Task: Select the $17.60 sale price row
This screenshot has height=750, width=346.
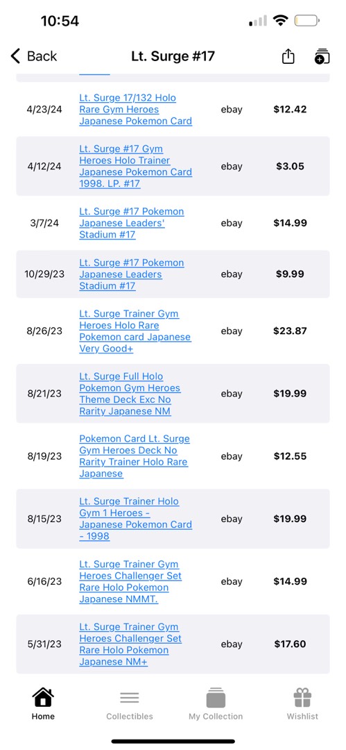Action: click(173, 644)
